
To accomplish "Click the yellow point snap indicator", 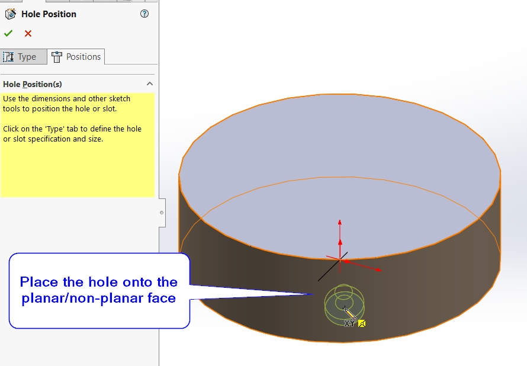I will tap(362, 323).
